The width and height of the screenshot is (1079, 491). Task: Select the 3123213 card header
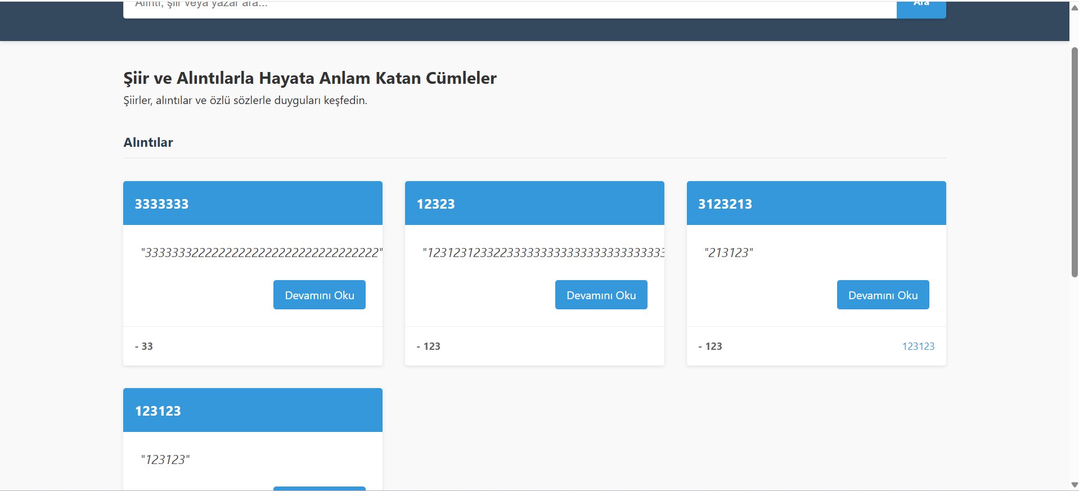pyautogui.click(x=725, y=204)
